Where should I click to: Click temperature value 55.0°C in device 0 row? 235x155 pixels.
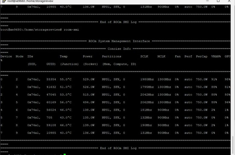pos(66,79)
